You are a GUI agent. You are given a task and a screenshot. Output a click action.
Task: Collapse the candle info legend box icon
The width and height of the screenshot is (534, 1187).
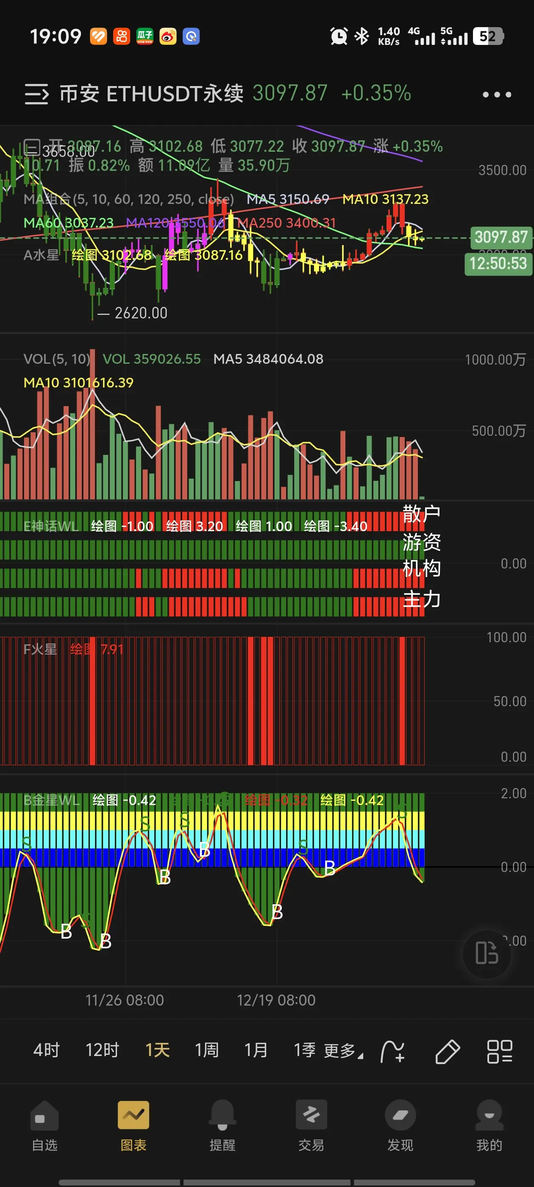[x=32, y=148]
